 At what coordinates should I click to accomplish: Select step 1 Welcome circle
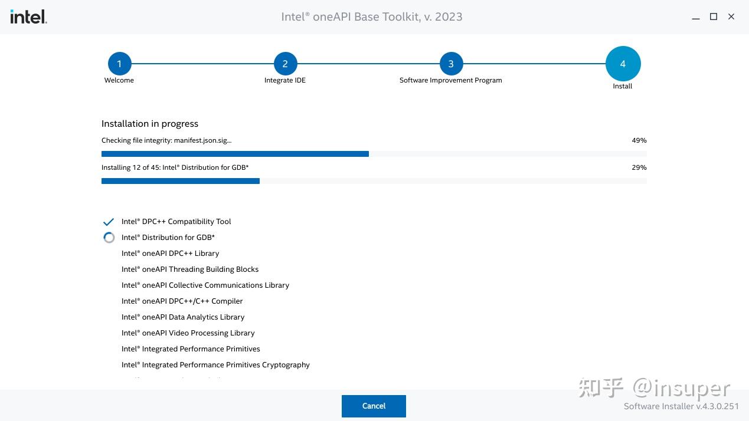click(x=119, y=64)
